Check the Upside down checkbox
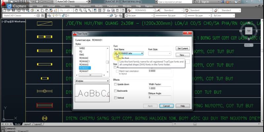 pos(115,84)
